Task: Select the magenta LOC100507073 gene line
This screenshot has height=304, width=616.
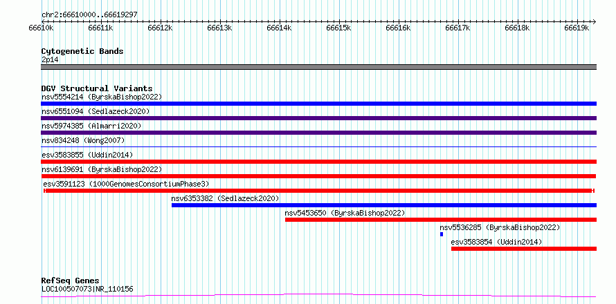Action: [x=318, y=296]
